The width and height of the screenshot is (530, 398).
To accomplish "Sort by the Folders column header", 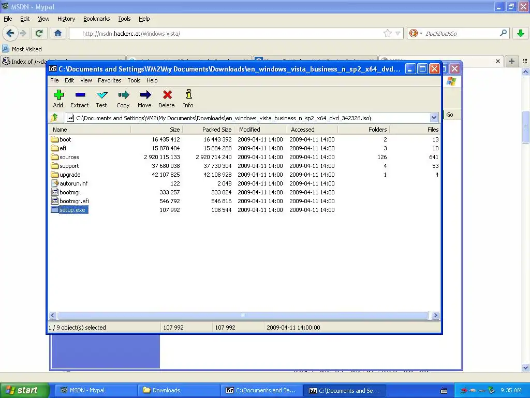I will click(x=364, y=130).
